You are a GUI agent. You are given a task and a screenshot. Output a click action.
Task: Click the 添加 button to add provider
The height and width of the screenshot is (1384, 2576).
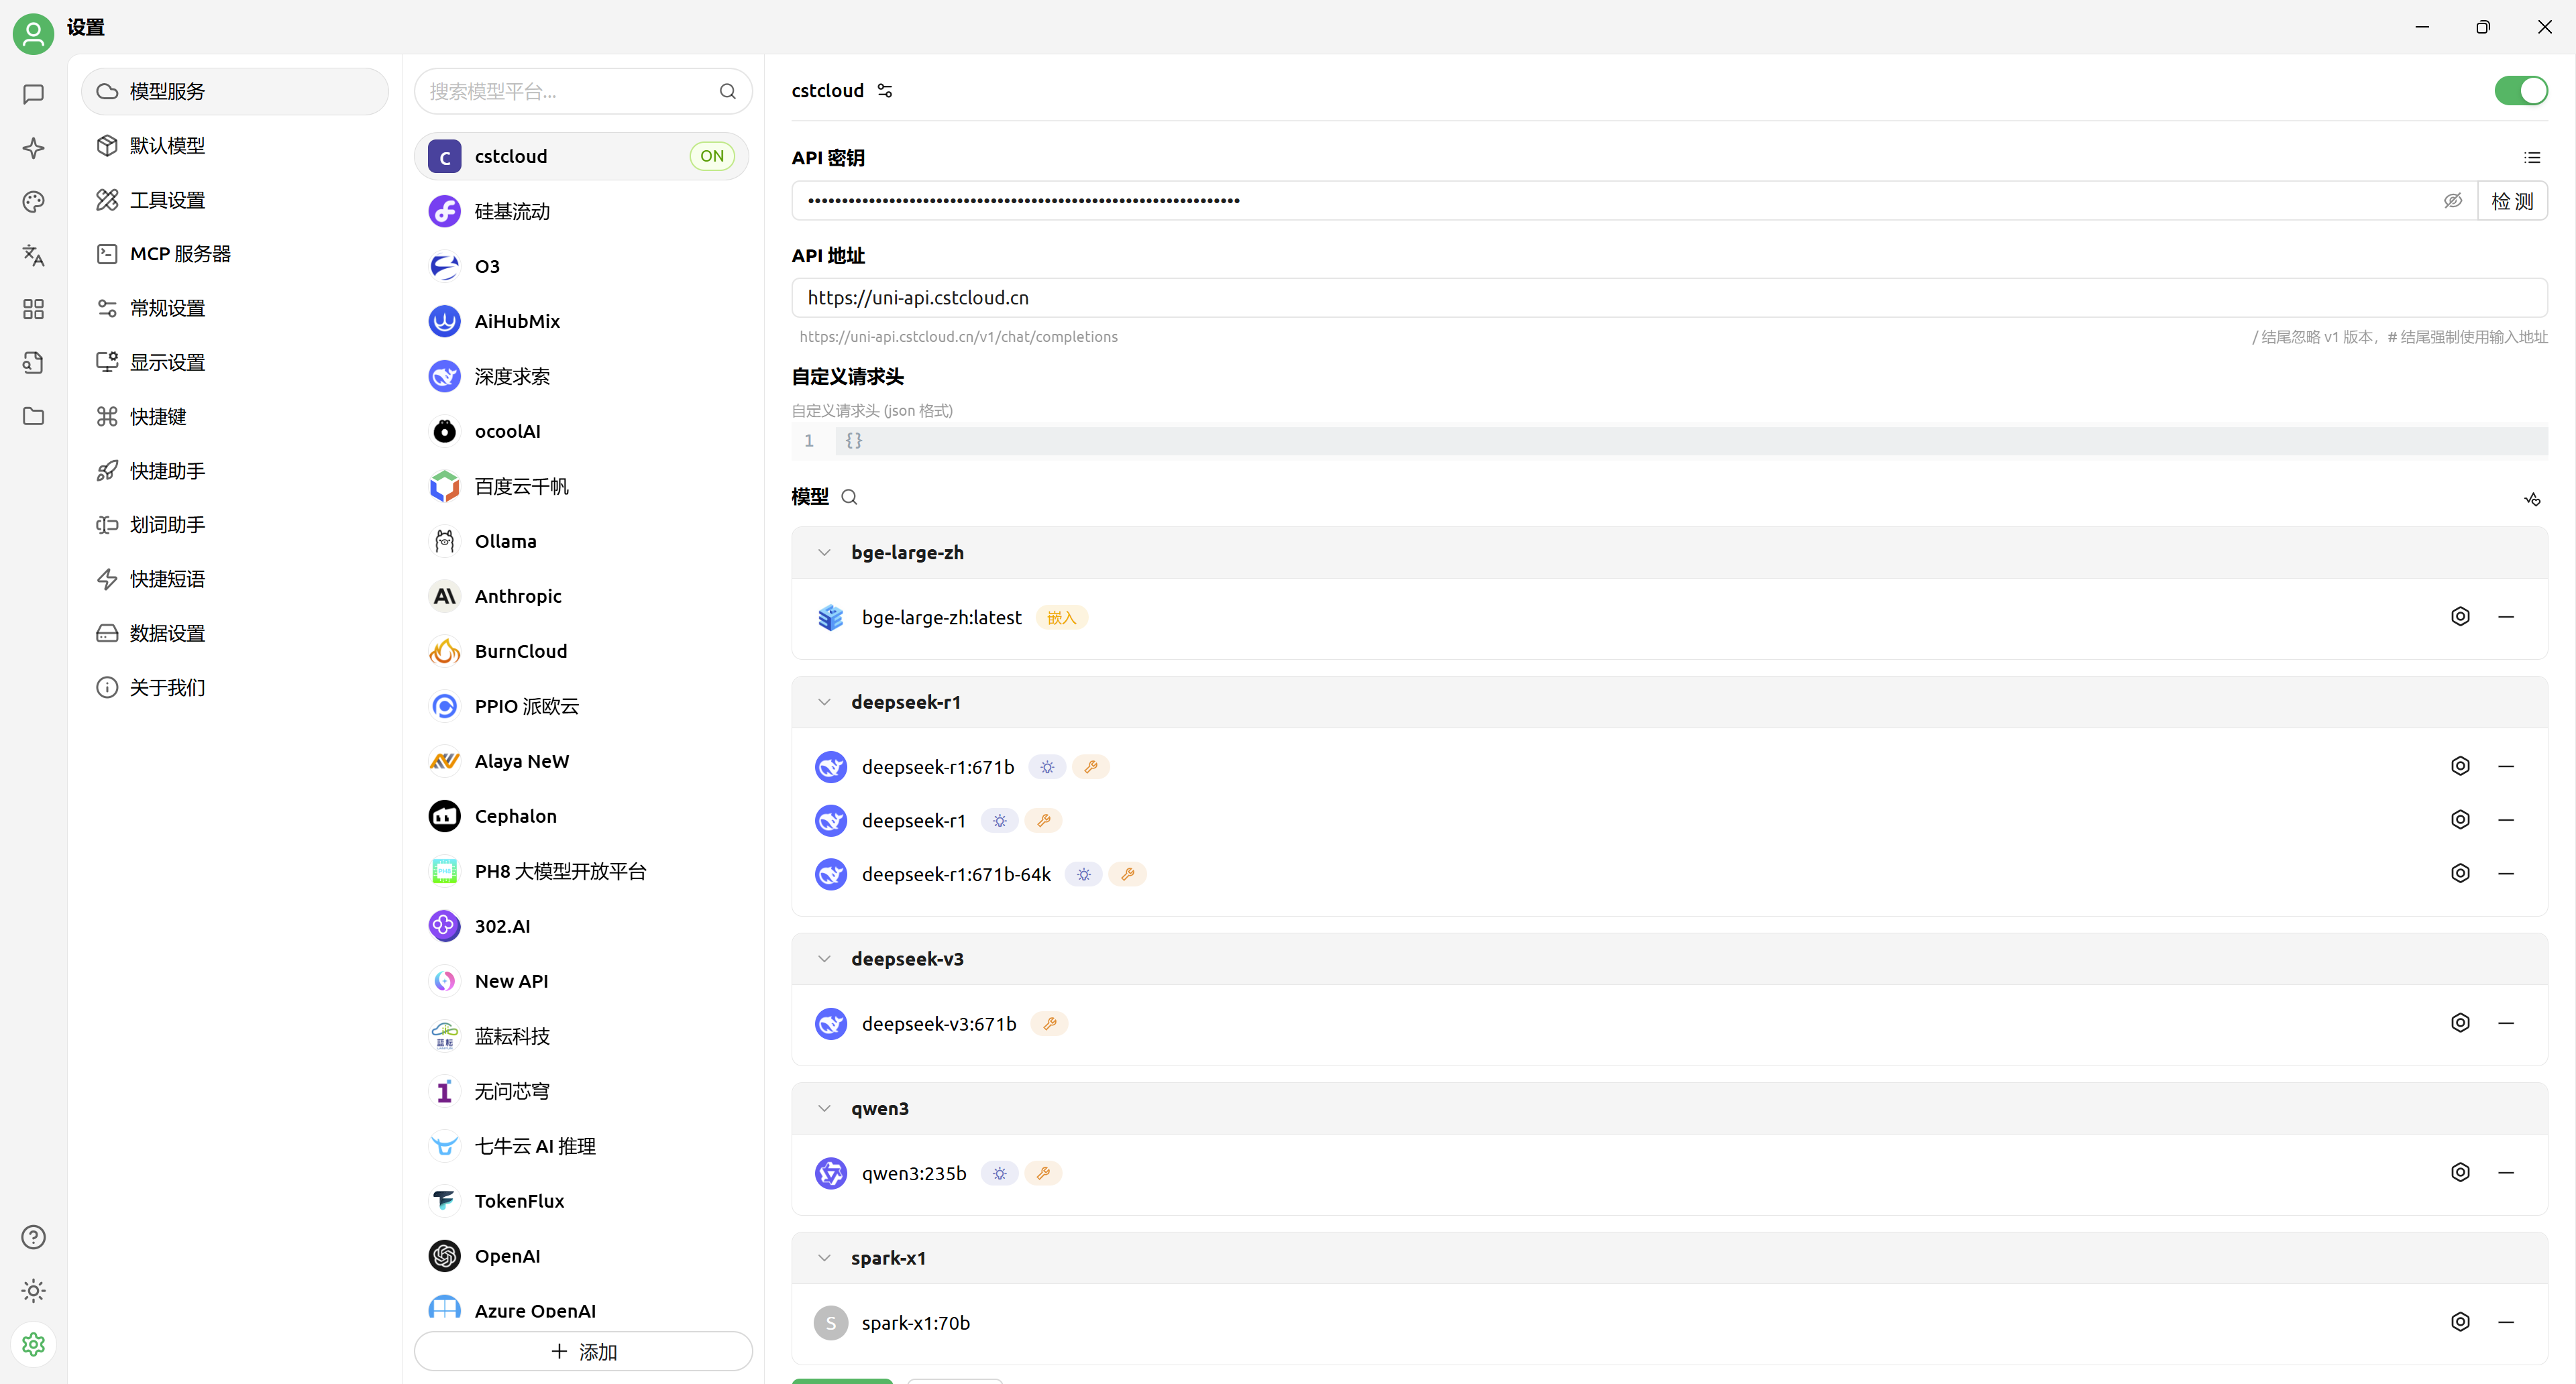click(583, 1351)
